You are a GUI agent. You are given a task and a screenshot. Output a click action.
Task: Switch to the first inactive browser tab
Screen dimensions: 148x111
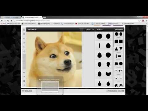pos(11,18)
